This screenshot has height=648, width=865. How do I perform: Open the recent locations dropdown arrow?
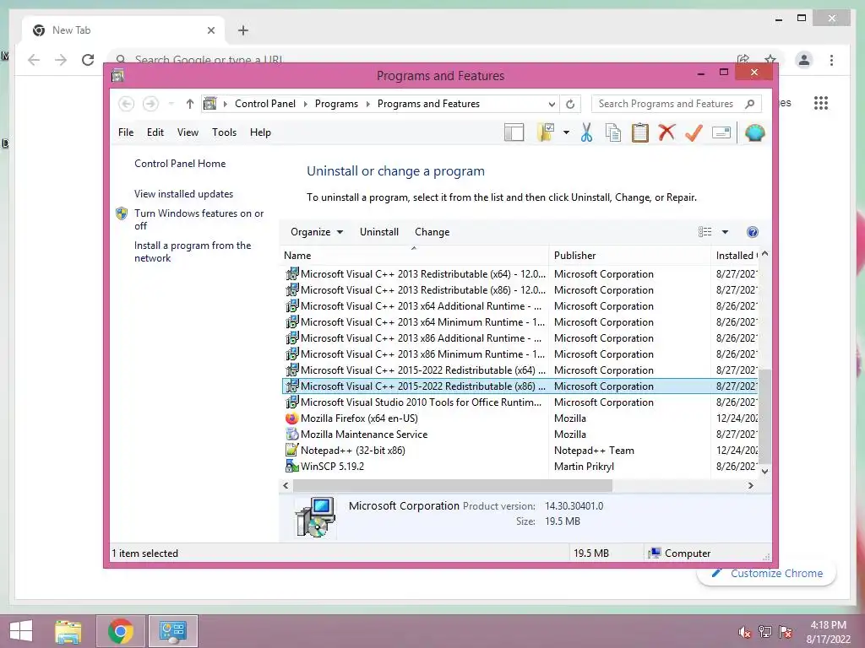pyautogui.click(x=171, y=104)
